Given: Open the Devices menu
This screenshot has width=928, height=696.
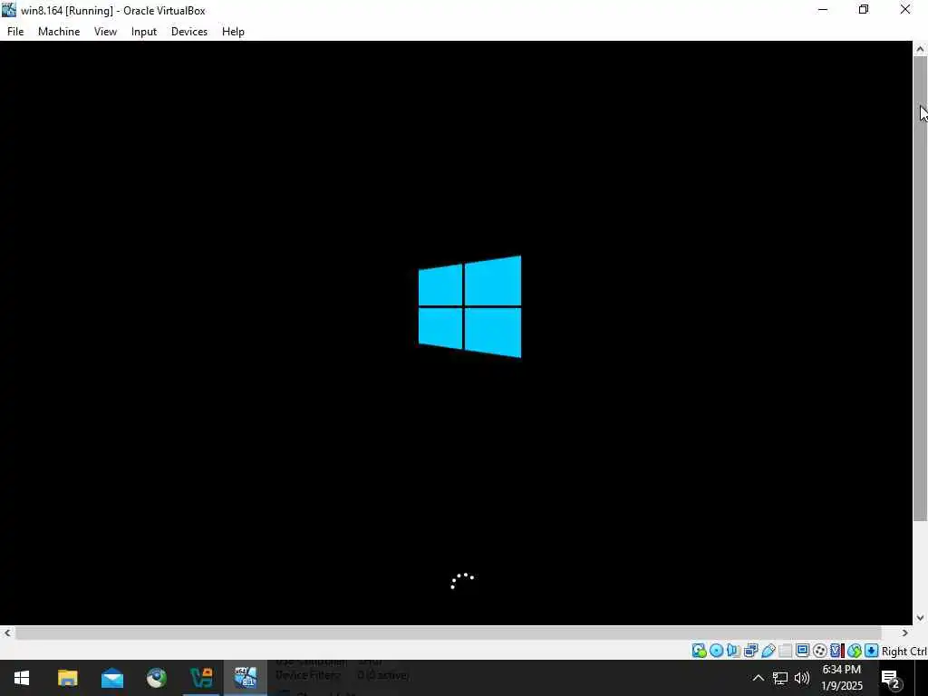Looking at the screenshot, I should click(x=189, y=32).
